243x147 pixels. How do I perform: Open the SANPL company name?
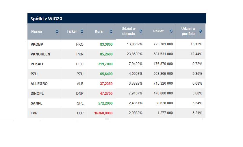point(37,103)
